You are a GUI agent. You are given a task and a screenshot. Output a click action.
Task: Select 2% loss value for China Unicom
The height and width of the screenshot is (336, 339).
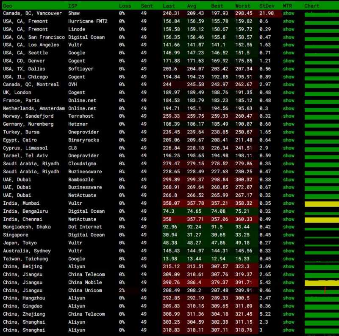click(122, 290)
